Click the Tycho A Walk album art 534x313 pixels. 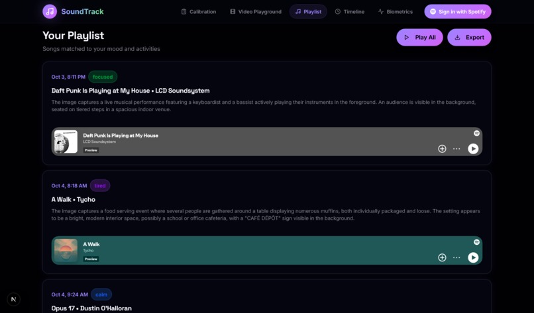point(66,250)
